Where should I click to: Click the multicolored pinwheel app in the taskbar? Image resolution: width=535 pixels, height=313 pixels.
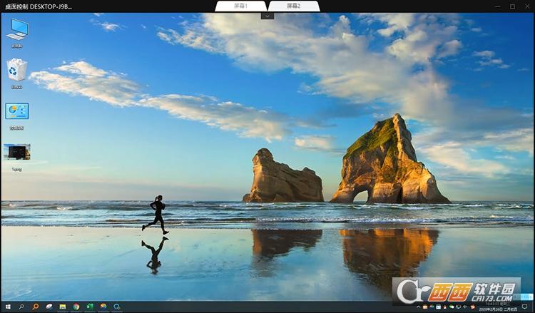103,307
